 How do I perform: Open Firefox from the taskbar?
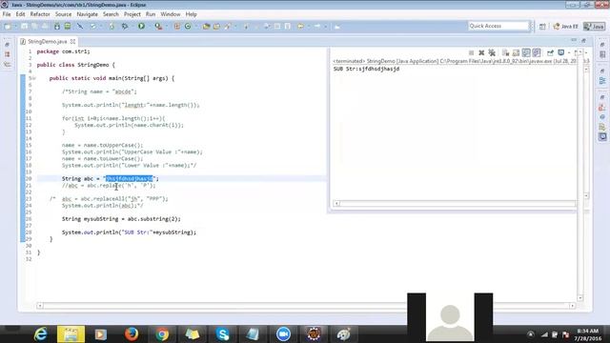[132, 334]
